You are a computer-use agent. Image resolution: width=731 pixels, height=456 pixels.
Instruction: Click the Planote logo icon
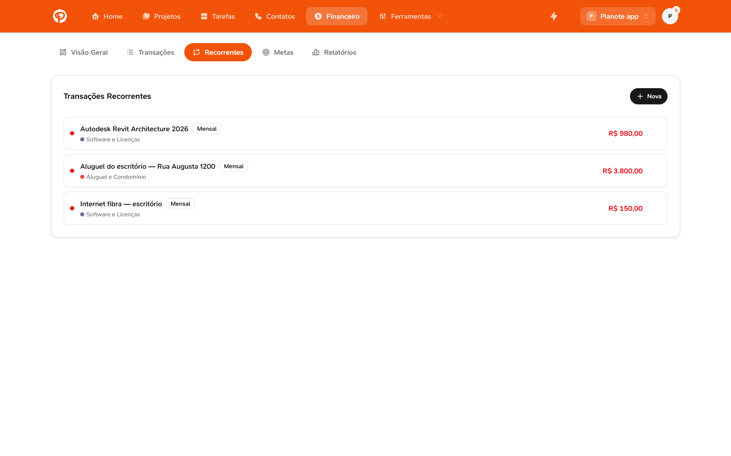pos(60,16)
